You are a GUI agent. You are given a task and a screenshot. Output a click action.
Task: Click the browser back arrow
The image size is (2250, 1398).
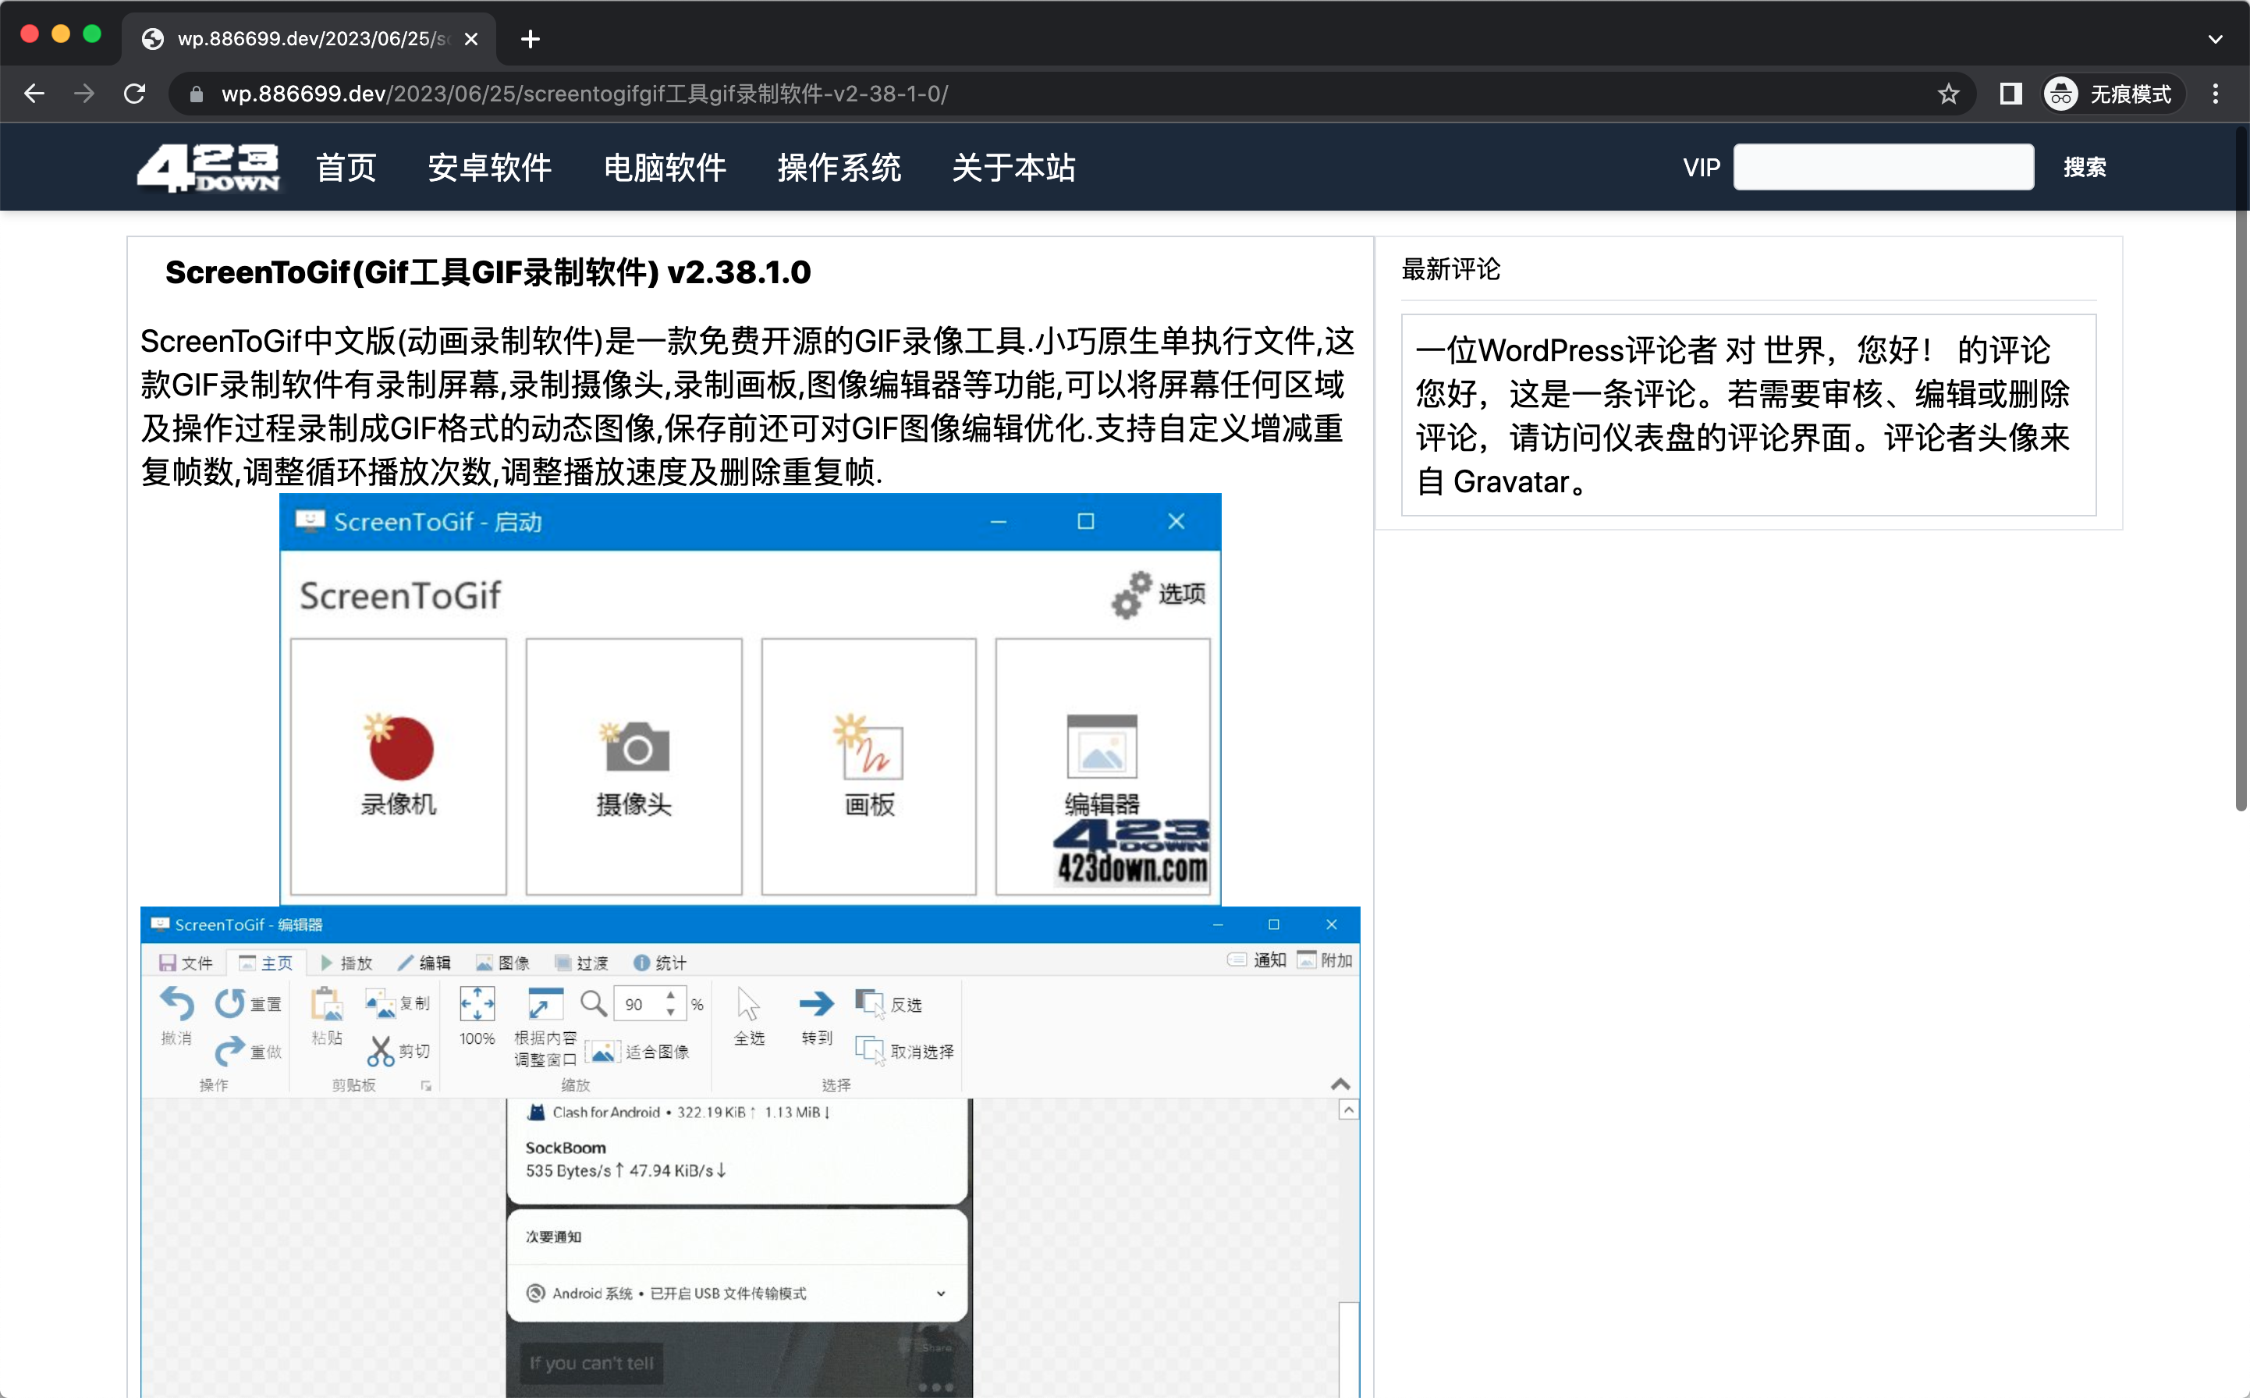coord(34,94)
